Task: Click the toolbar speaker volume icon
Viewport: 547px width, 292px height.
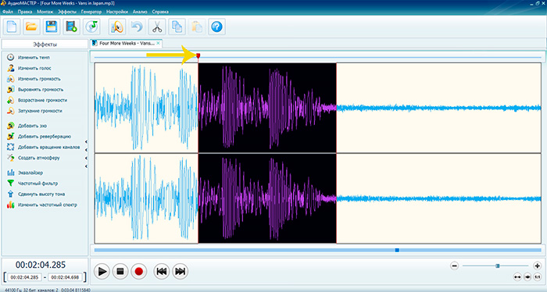Action: pos(117,27)
